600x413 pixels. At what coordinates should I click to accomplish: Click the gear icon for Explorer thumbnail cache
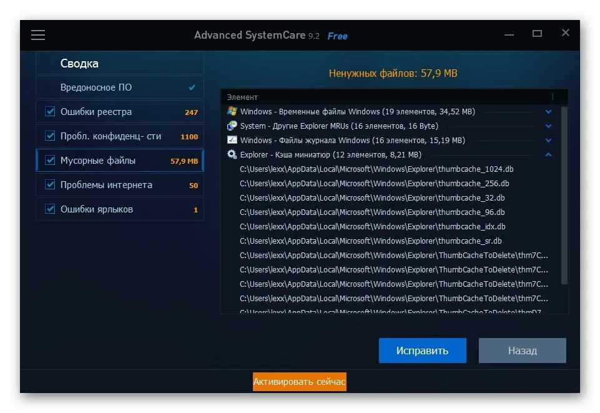tap(232, 154)
